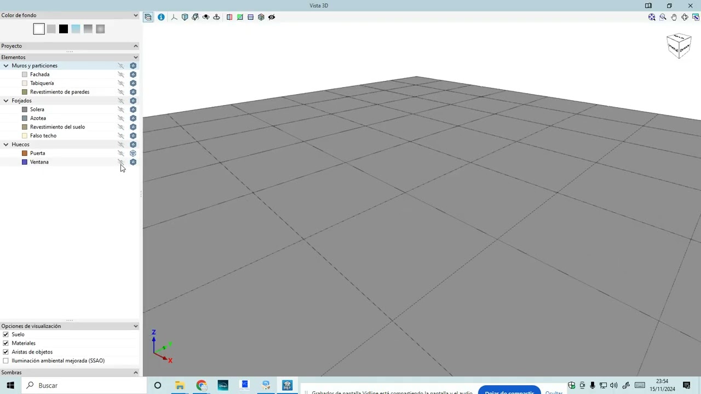Select the axes view icon in toolbar
Image resolution: width=701 pixels, height=394 pixels.
pyautogui.click(x=174, y=17)
